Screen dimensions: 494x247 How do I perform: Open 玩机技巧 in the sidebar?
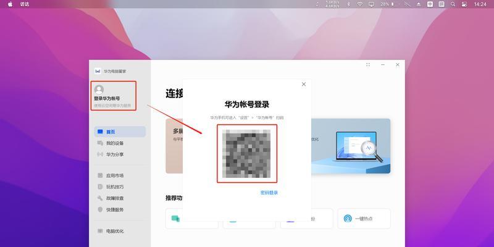coord(120,187)
